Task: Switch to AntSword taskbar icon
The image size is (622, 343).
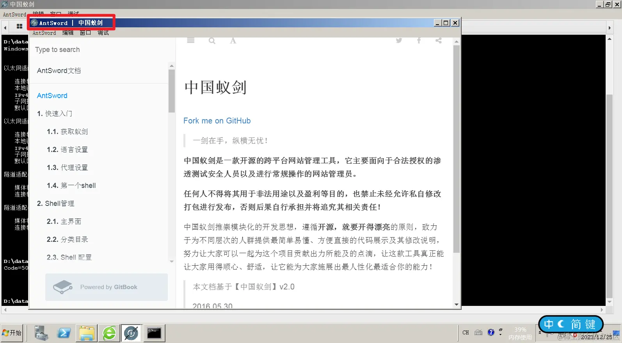Action: (131, 333)
